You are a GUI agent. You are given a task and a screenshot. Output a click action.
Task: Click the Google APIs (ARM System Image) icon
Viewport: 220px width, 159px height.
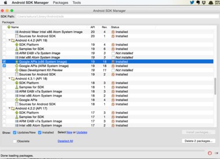point(17,66)
